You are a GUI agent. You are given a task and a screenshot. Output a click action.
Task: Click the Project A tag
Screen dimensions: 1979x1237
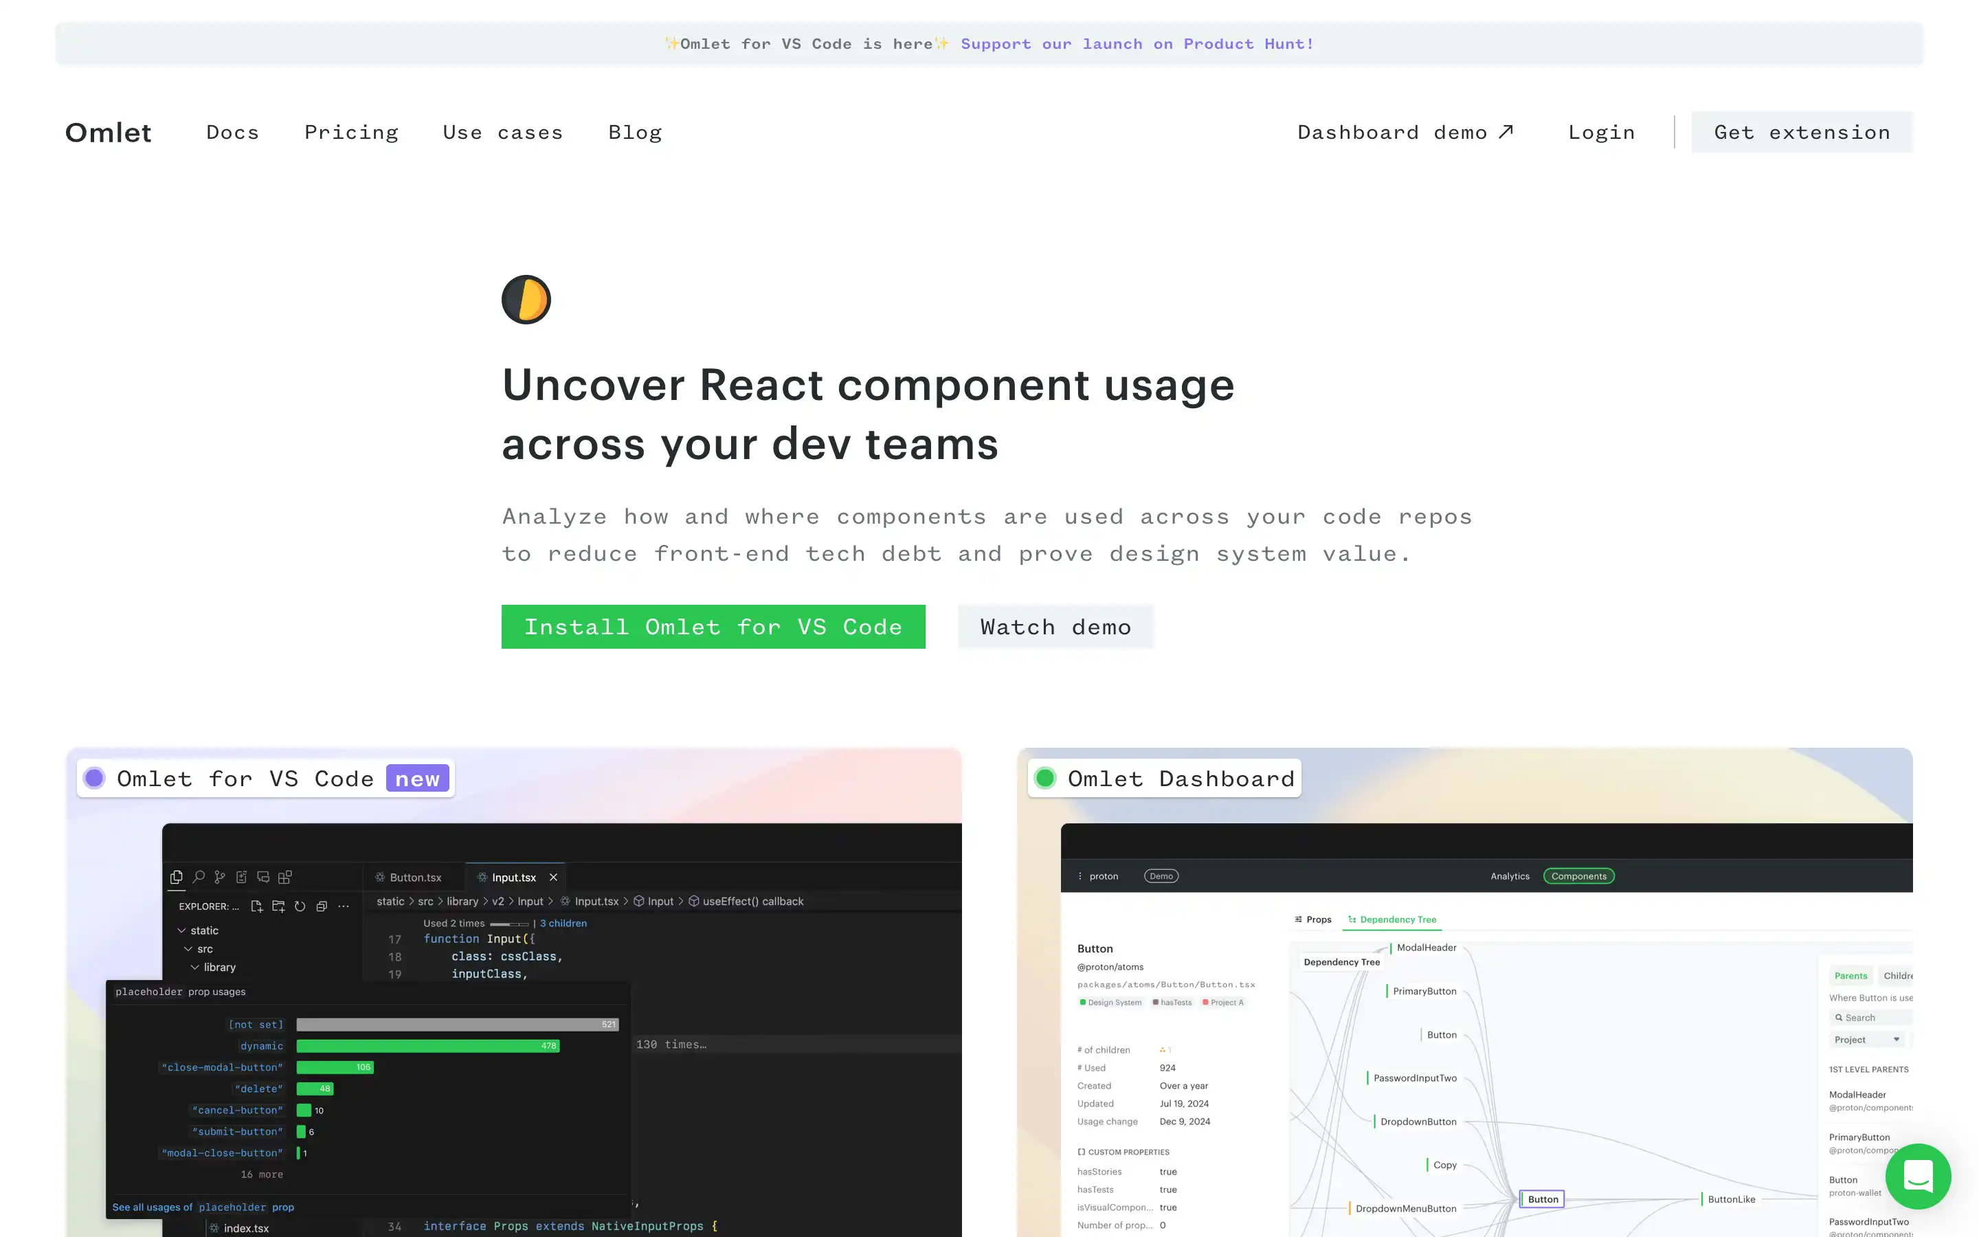point(1222,1002)
